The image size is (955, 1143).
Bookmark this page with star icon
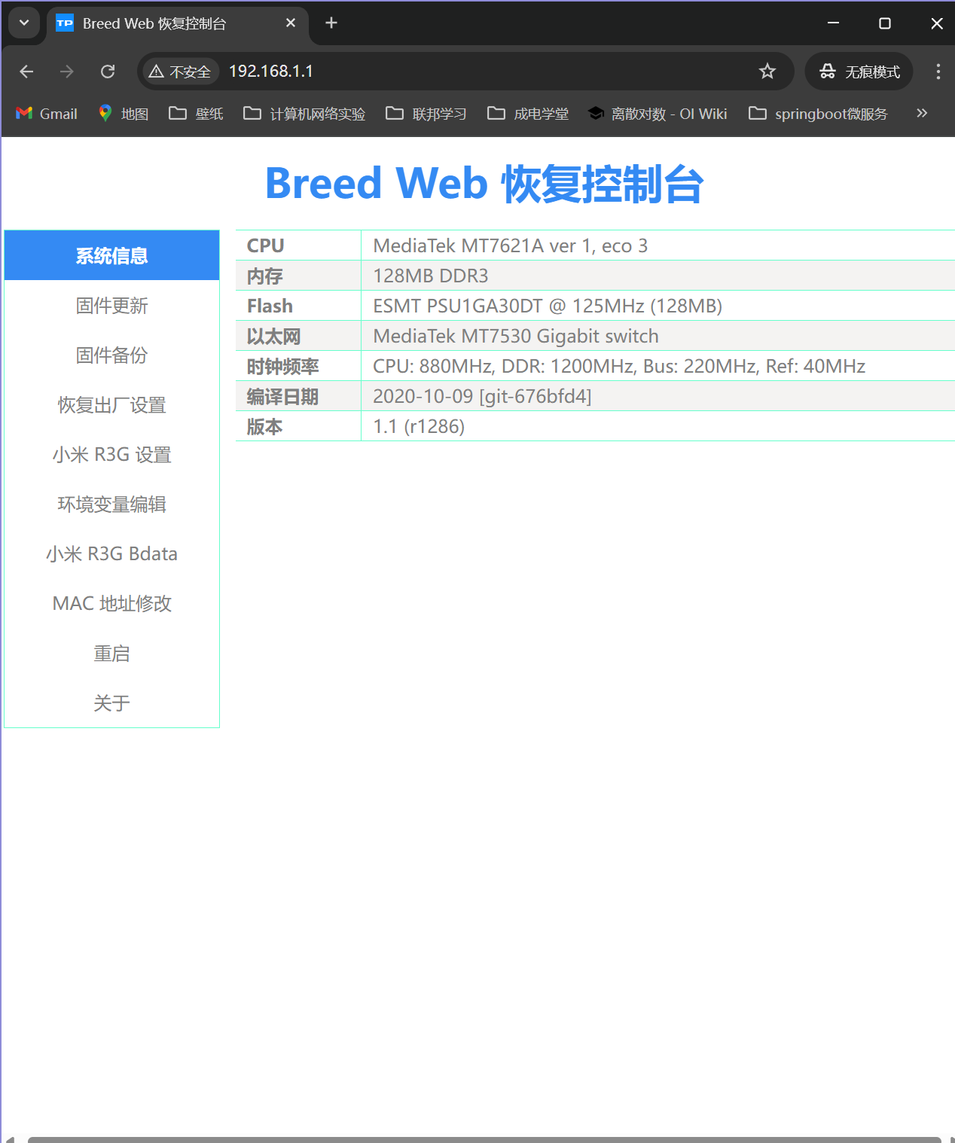(767, 72)
